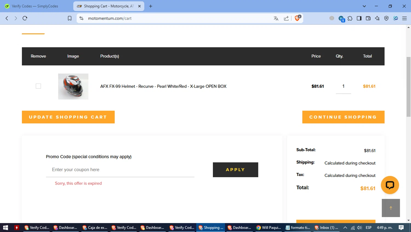
Task: Click the back-to-top arrow button
Action: click(391, 208)
